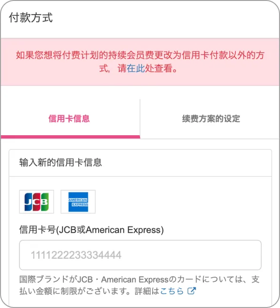
Task: Click the divider between the two tabs
Action: [140, 119]
